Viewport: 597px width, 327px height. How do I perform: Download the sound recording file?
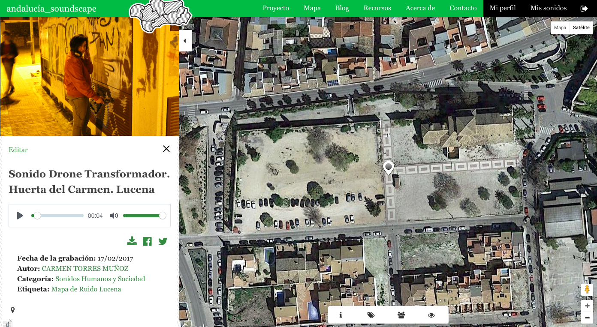(x=132, y=241)
